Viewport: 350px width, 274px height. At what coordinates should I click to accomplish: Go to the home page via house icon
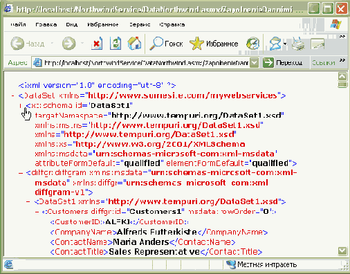pos(134,43)
